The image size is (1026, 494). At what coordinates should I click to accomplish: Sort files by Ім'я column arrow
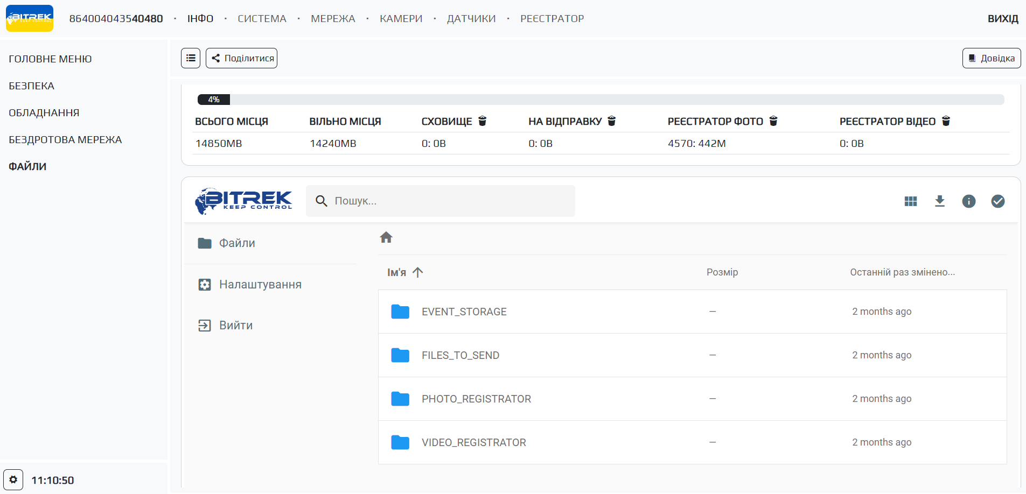click(x=418, y=272)
